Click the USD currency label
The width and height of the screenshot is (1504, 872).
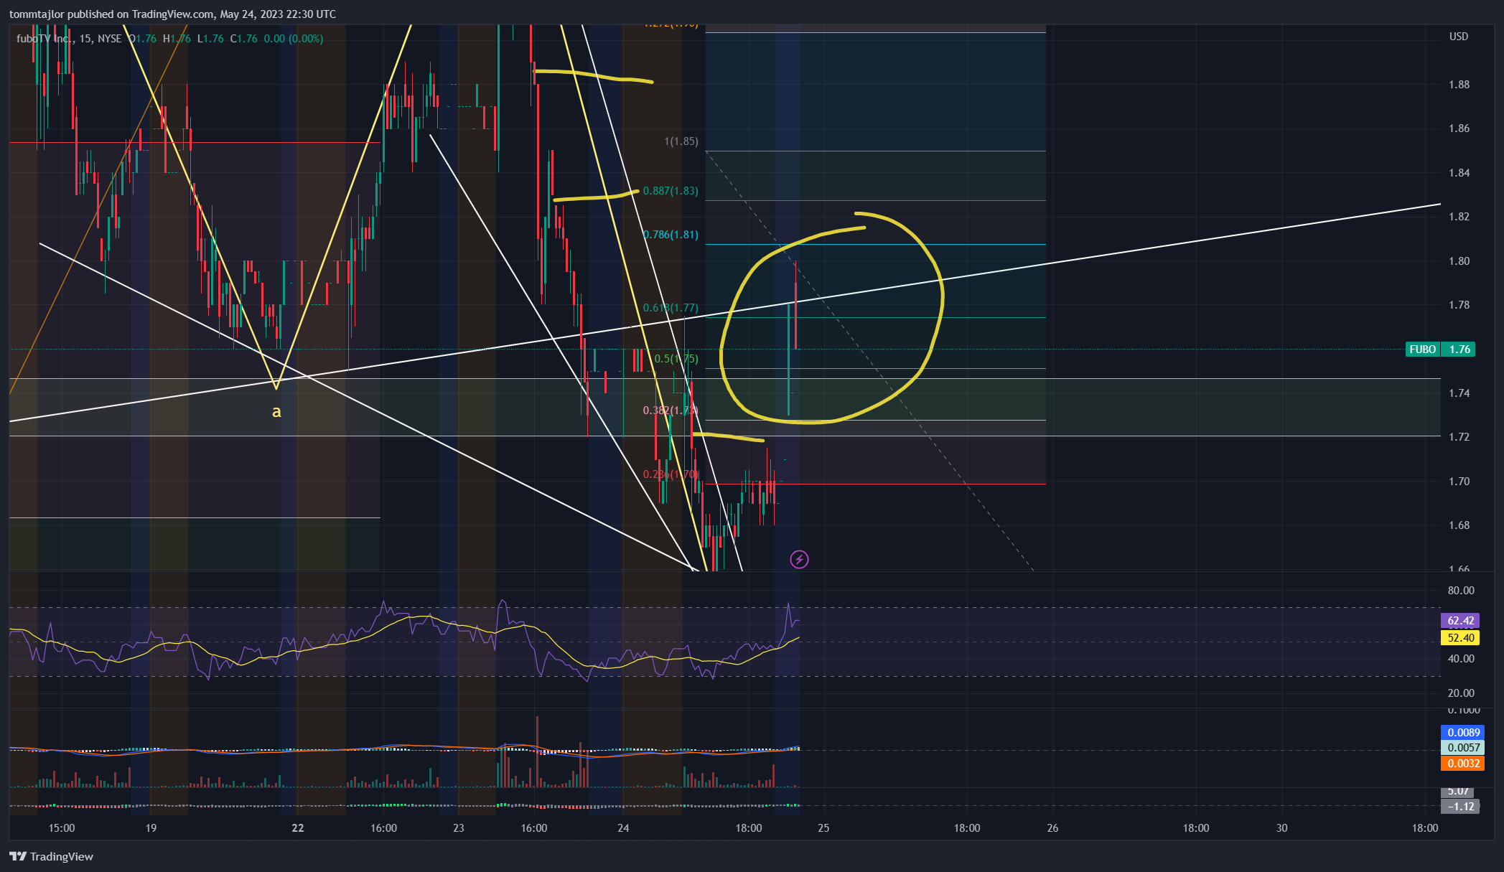point(1459,37)
